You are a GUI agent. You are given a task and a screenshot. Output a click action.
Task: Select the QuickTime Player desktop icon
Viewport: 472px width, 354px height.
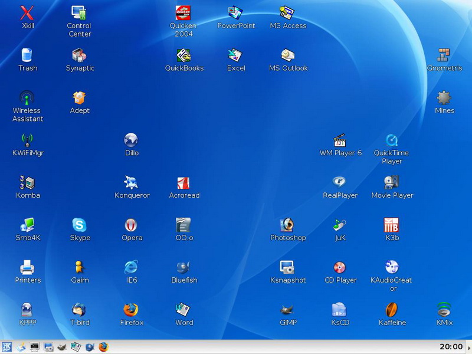[392, 140]
